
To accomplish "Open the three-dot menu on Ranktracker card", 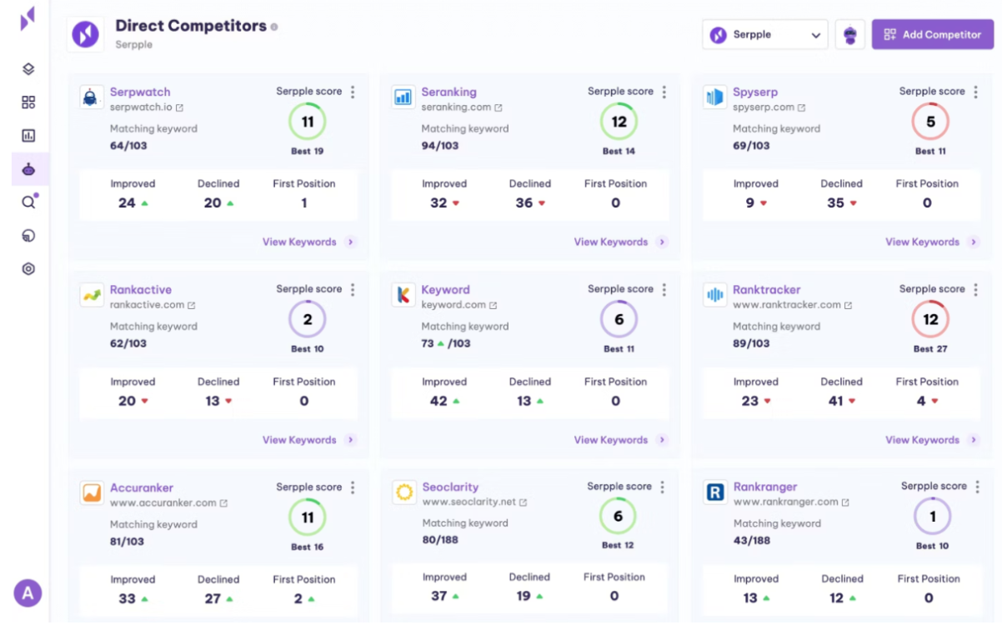I will click(x=976, y=289).
